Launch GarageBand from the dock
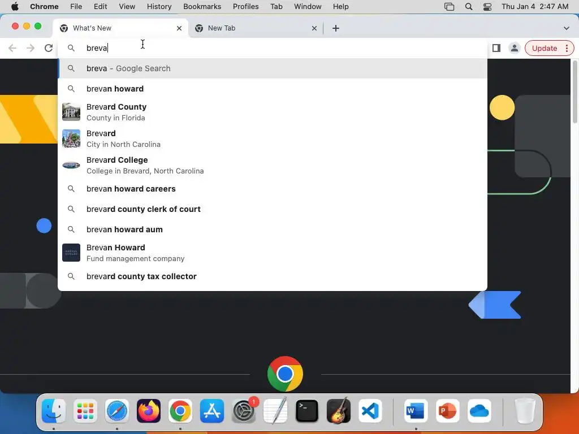The height and width of the screenshot is (434, 579). click(x=339, y=411)
